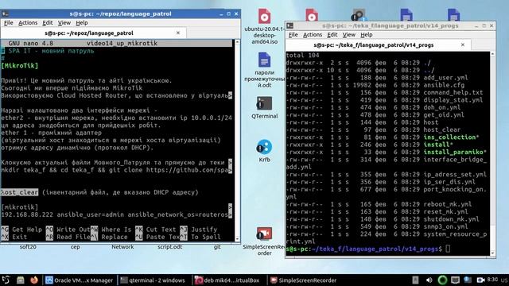Screen dimensions: 509x286
Task: Open the application menu on the taskbar
Action: tap(6, 280)
